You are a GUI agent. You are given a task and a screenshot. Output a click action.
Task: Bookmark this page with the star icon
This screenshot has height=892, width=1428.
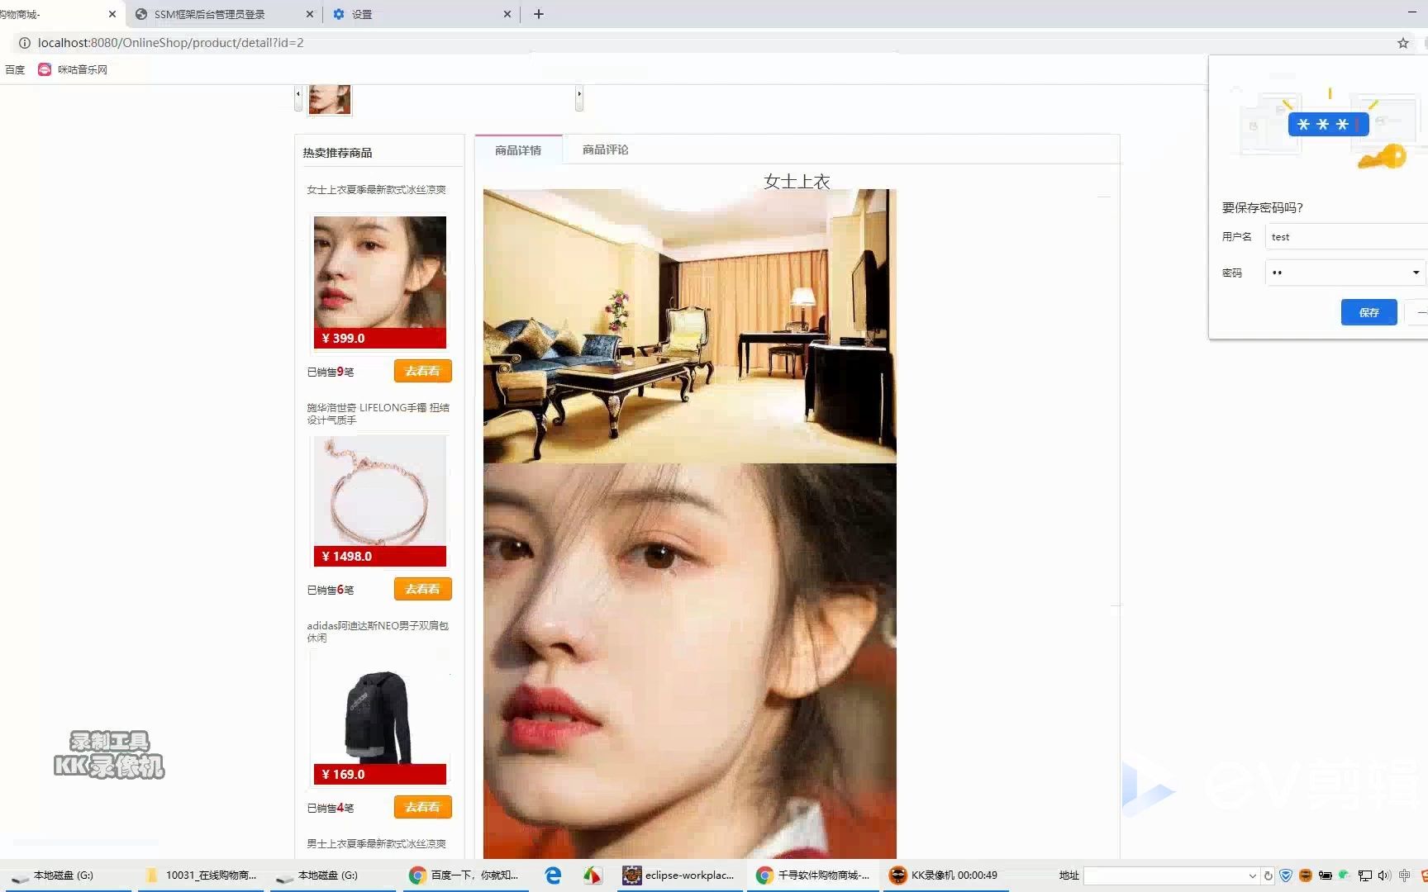pyautogui.click(x=1402, y=43)
